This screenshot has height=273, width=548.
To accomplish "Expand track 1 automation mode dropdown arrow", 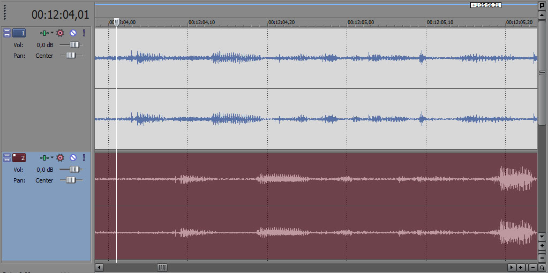I will [52, 33].
